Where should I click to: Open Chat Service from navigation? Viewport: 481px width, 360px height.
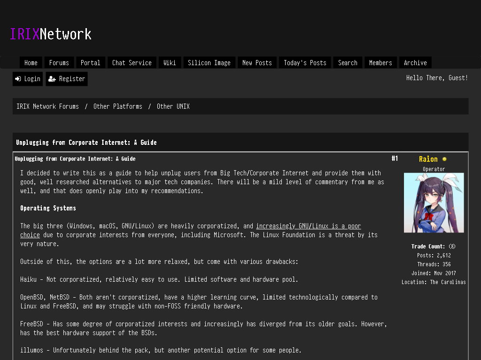click(x=132, y=63)
